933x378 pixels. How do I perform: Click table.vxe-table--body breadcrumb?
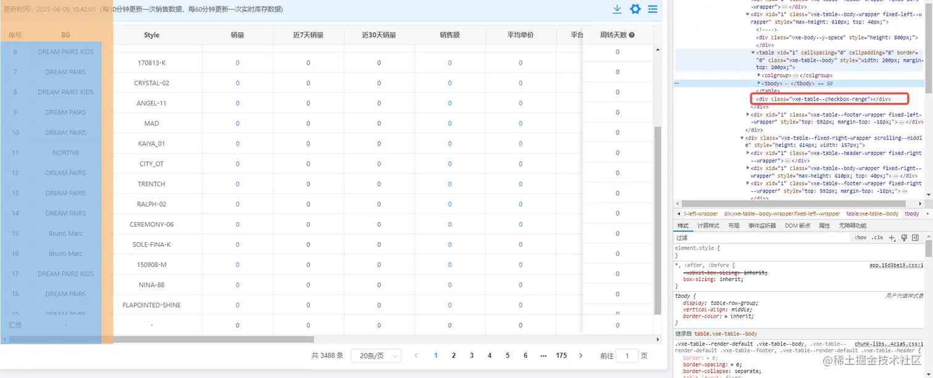coord(872,213)
